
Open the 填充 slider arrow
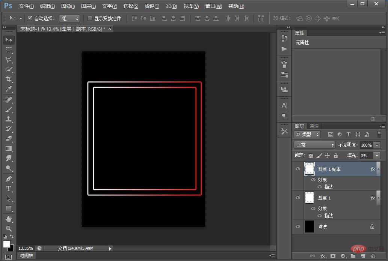[x=377, y=156]
